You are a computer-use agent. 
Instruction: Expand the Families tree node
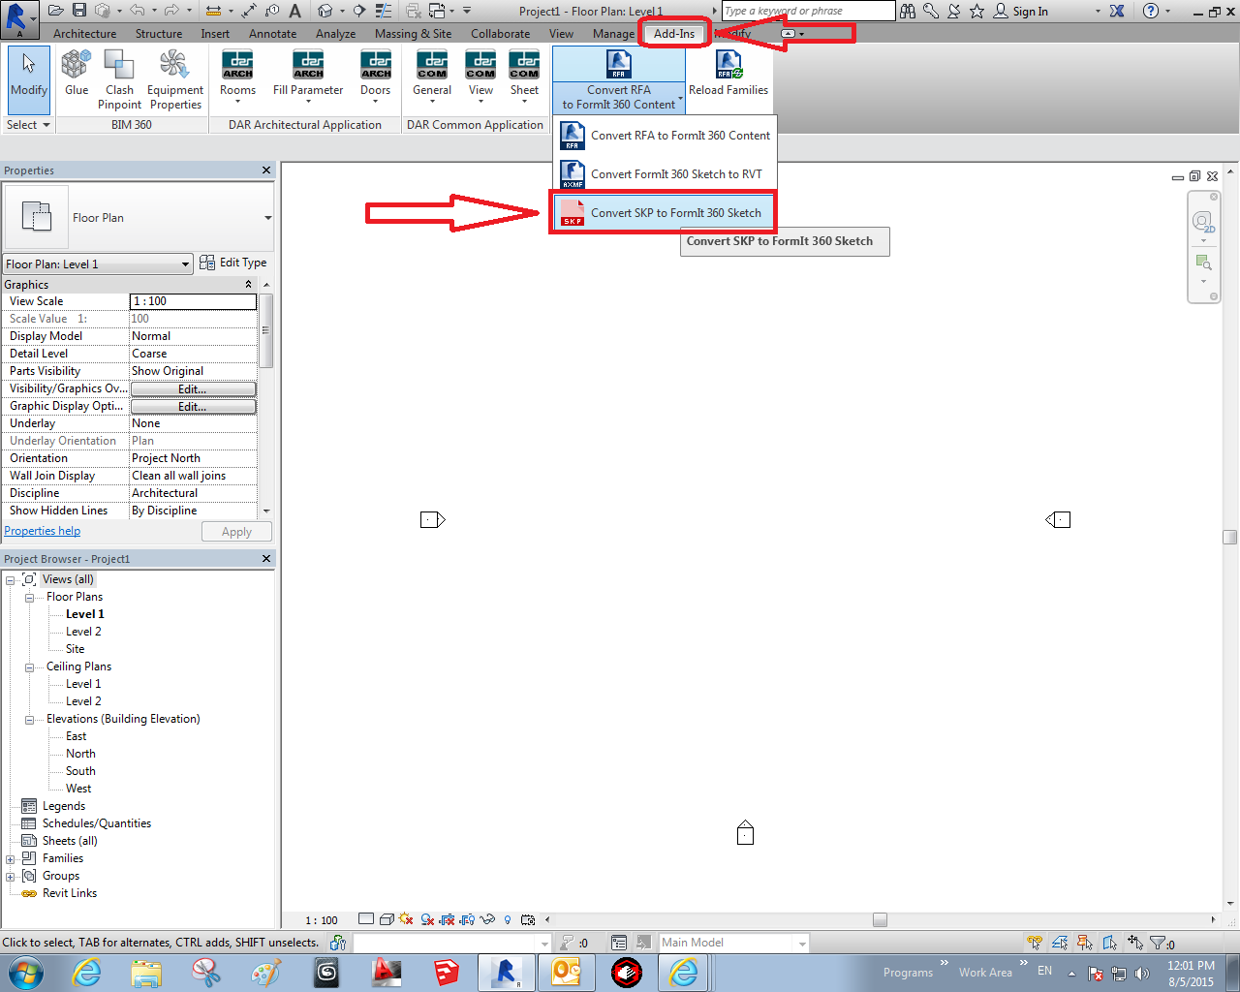[11, 858]
